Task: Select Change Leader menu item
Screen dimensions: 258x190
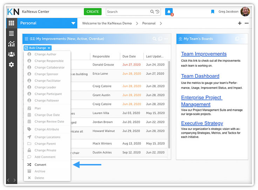Action: pos(47,87)
